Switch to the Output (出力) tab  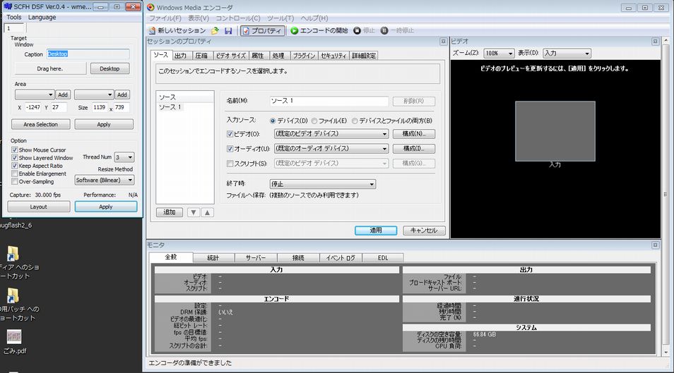point(181,56)
